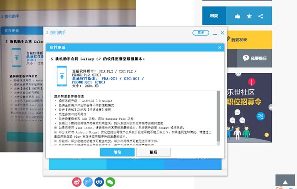The height and width of the screenshot is (189, 297).
Task: Click the 回复 (Reply) button
Action: tap(214, 16)
